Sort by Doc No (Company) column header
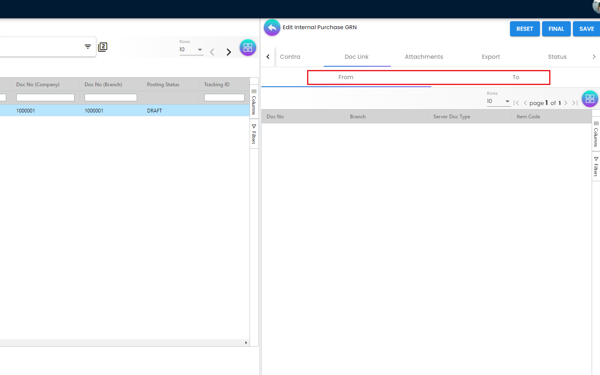 coord(38,85)
